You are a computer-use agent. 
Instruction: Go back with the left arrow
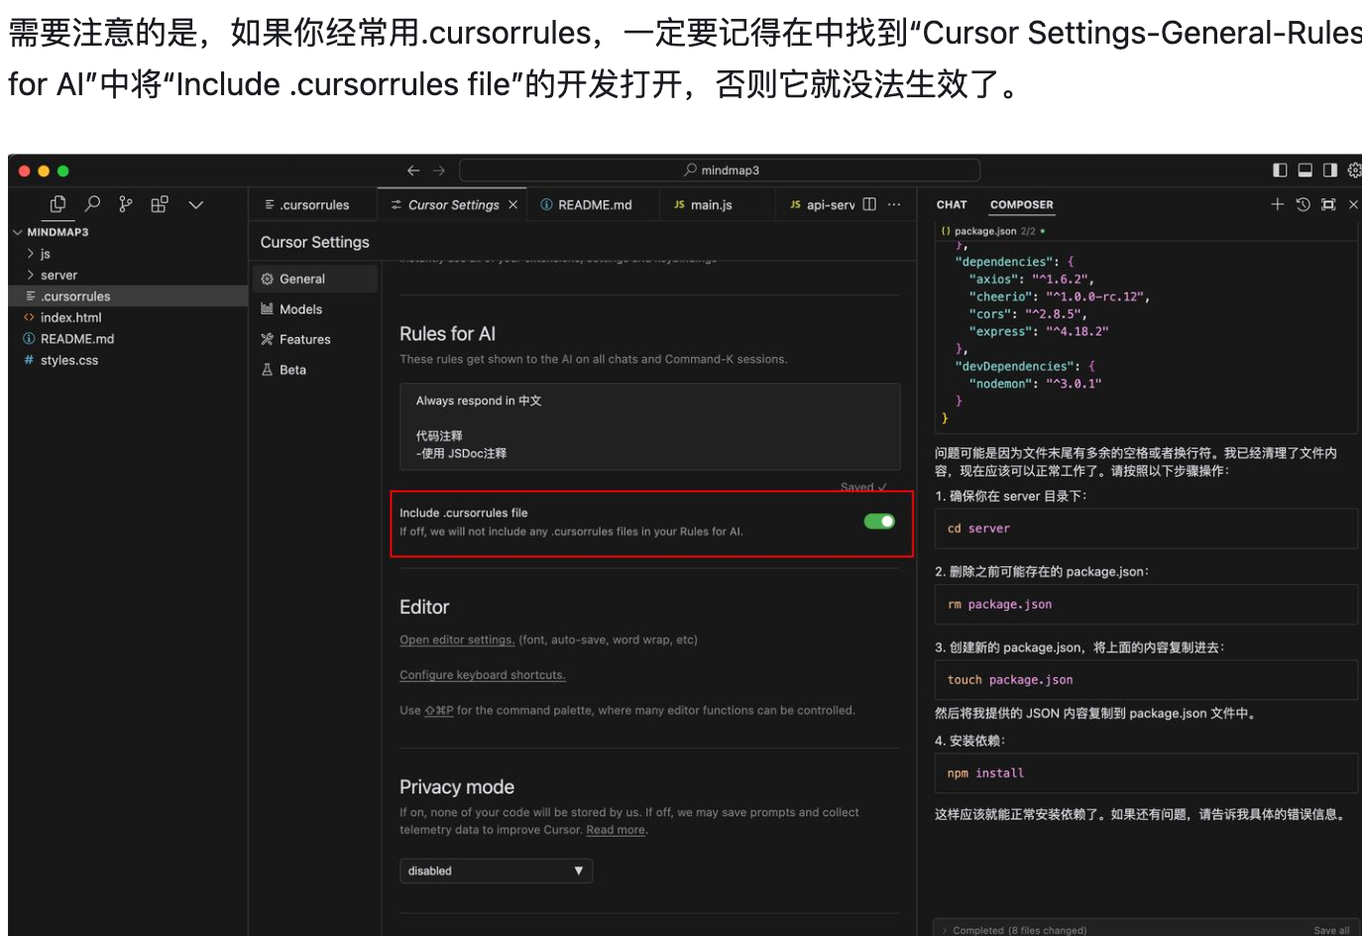(413, 171)
